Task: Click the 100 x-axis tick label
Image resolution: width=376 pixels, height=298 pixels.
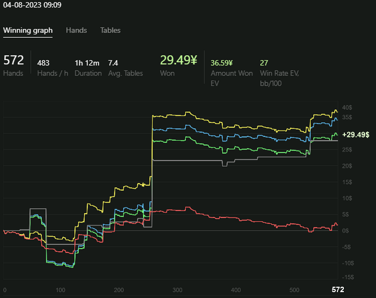Action: coord(60,290)
